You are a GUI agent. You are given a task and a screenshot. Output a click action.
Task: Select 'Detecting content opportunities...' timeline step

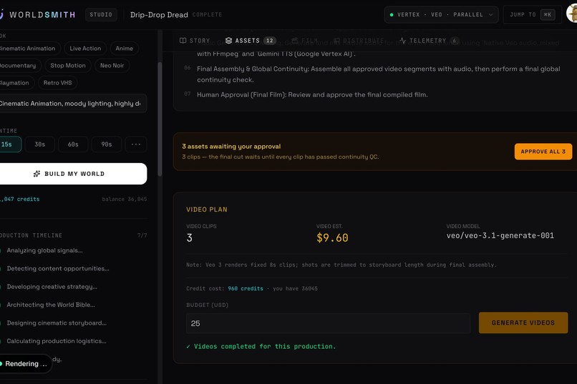57,269
